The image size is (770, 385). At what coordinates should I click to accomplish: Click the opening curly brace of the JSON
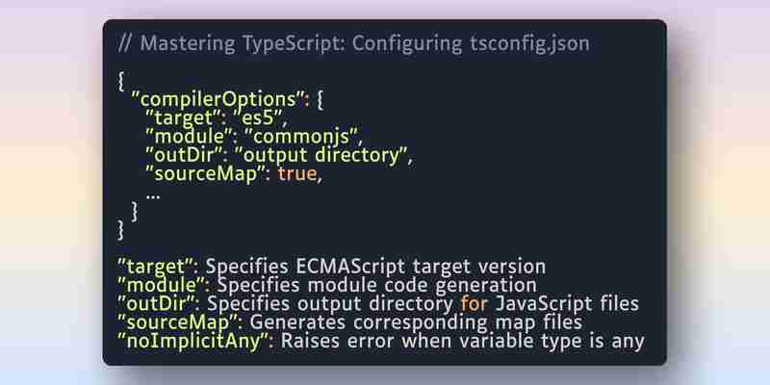click(121, 81)
